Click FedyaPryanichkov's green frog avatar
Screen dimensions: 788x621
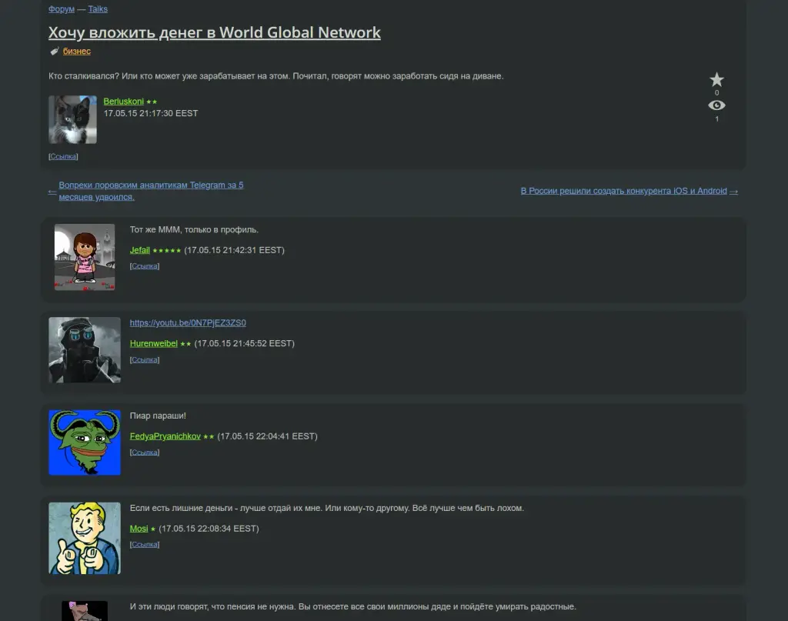[x=85, y=442]
